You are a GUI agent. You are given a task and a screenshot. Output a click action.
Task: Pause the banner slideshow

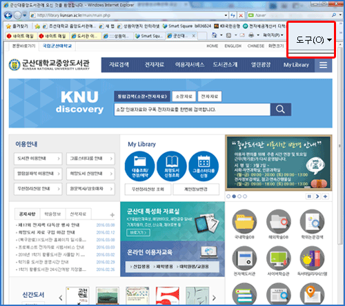coord(309,196)
